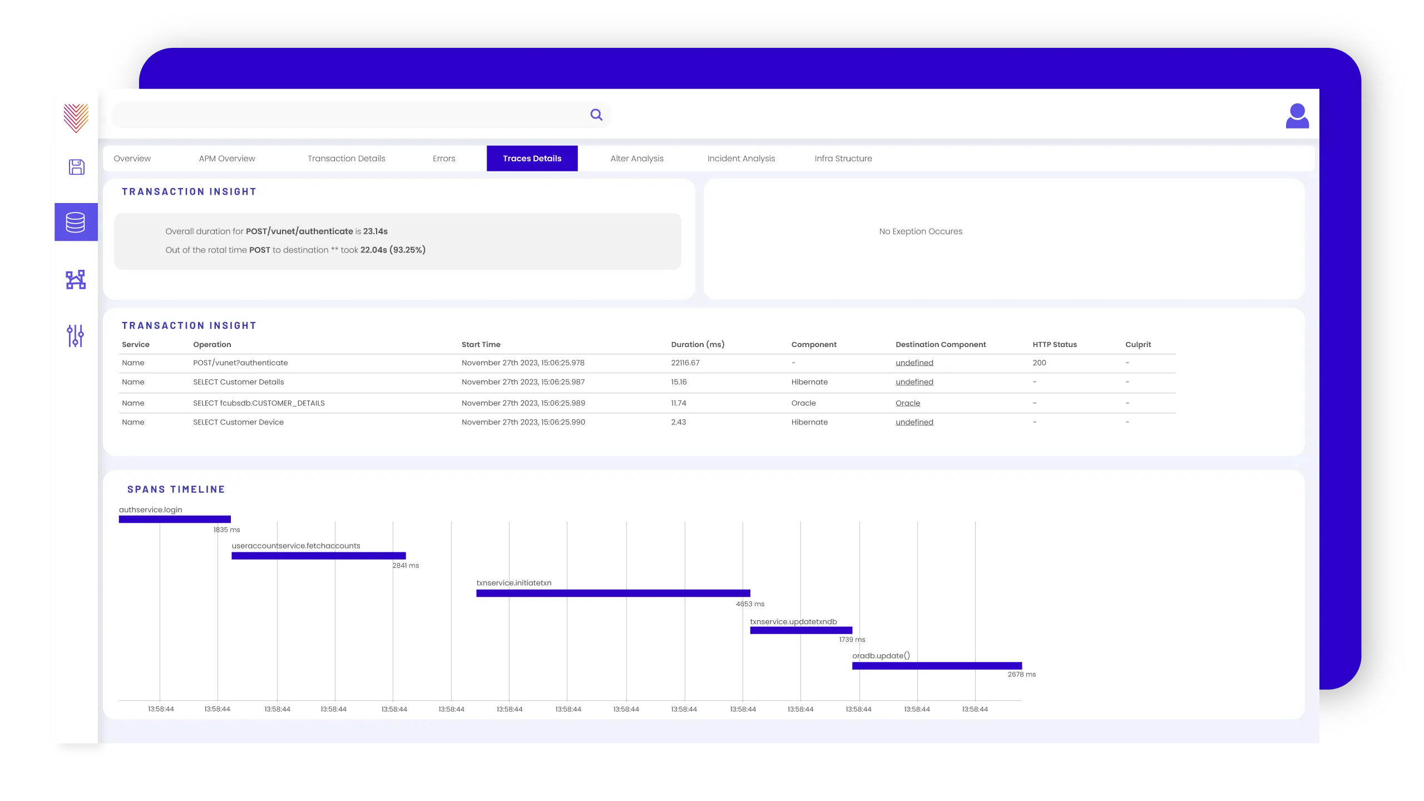Click the authservice.login span bar
Image resolution: width=1424 pixels, height=801 pixels.
pos(175,519)
